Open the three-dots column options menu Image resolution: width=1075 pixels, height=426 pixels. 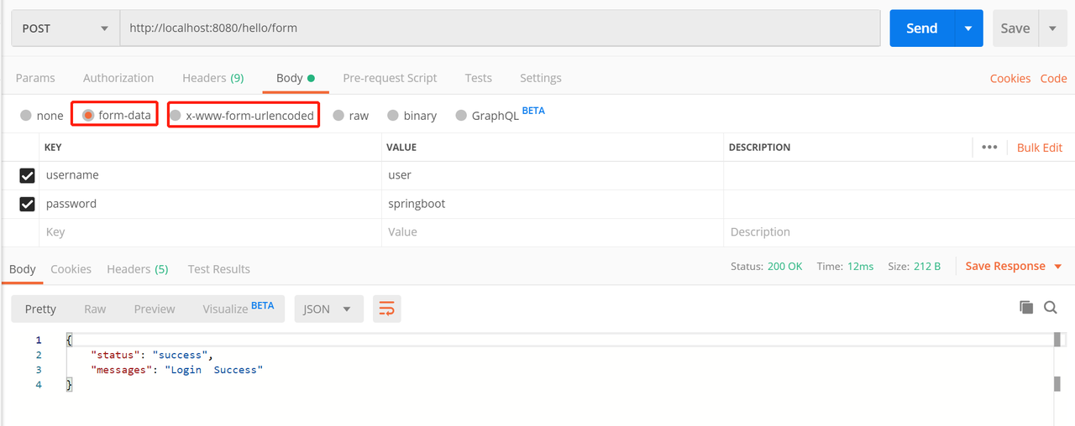click(x=989, y=147)
